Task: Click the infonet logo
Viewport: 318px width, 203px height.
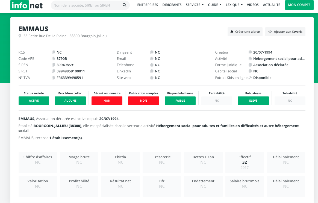Action: [x=26, y=5]
